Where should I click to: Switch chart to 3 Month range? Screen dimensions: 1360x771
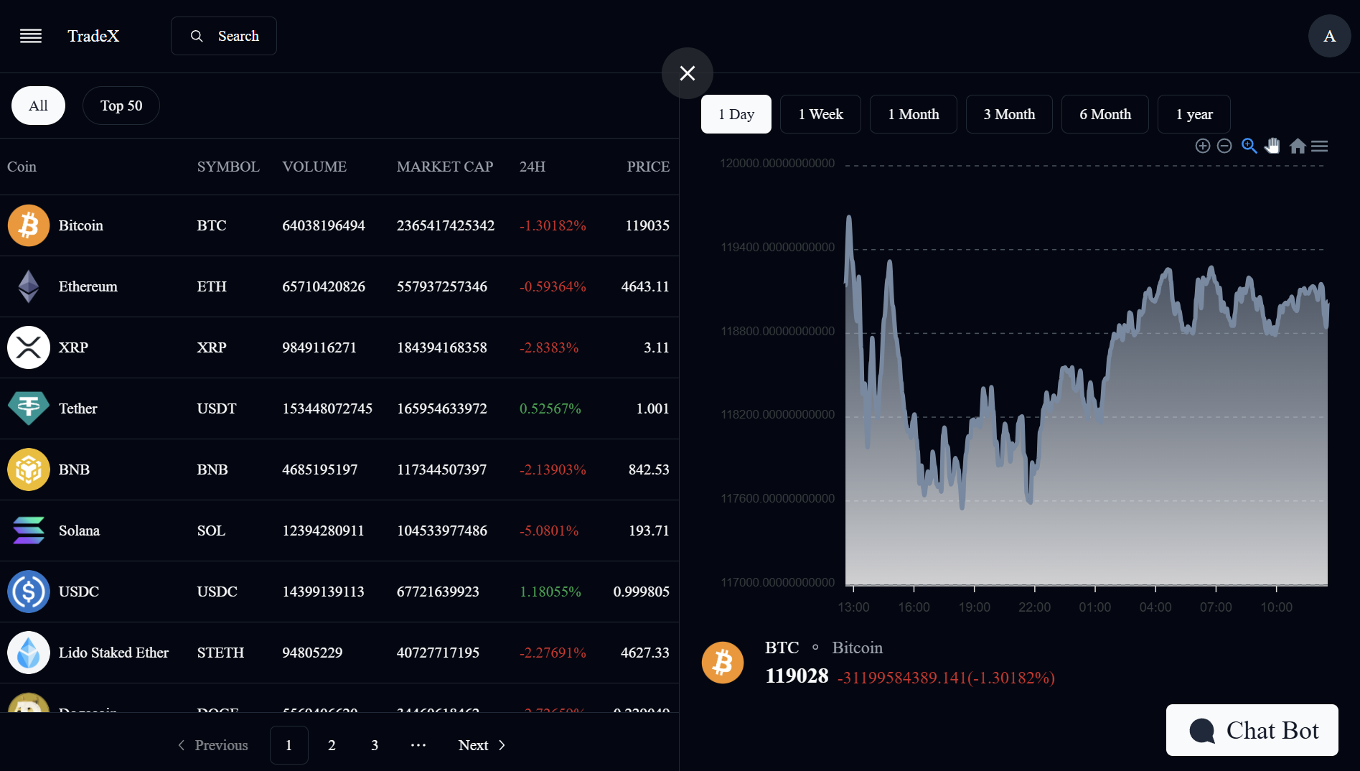1009,114
